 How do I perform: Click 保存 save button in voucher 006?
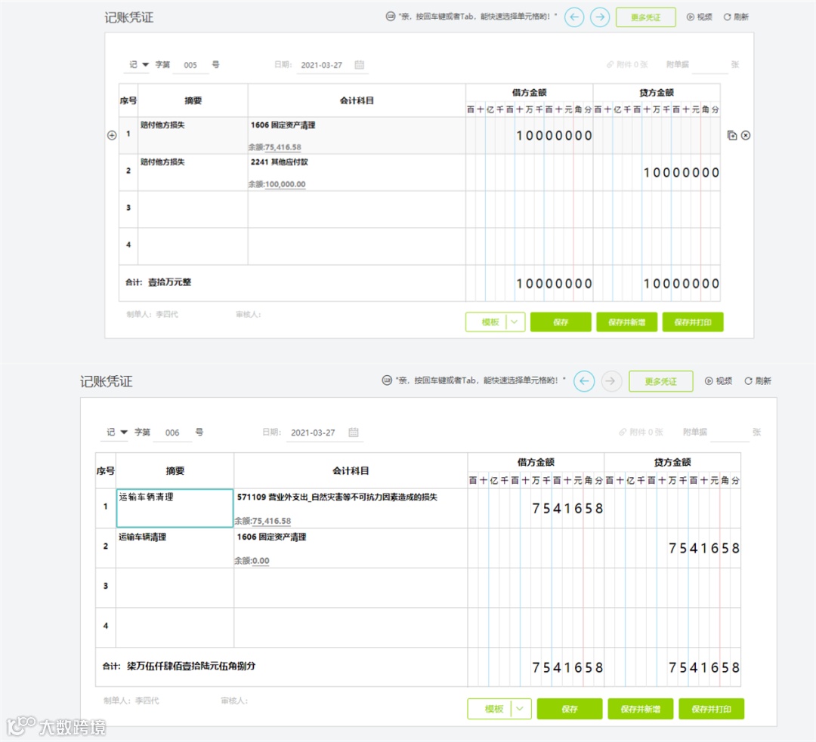coord(570,709)
